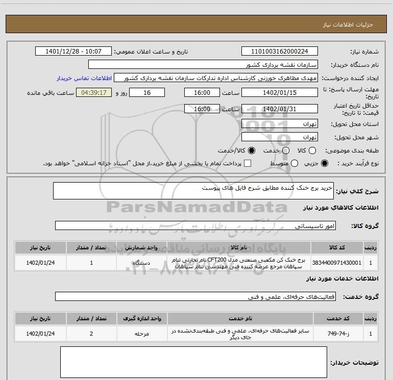Tick the Islamic treasury bonds payment checkbox
Screen dimensions: 393x380
click(x=248, y=163)
